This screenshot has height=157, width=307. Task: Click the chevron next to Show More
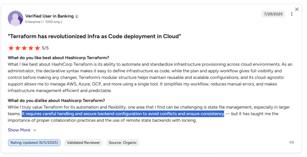pyautogui.click(x=35, y=130)
